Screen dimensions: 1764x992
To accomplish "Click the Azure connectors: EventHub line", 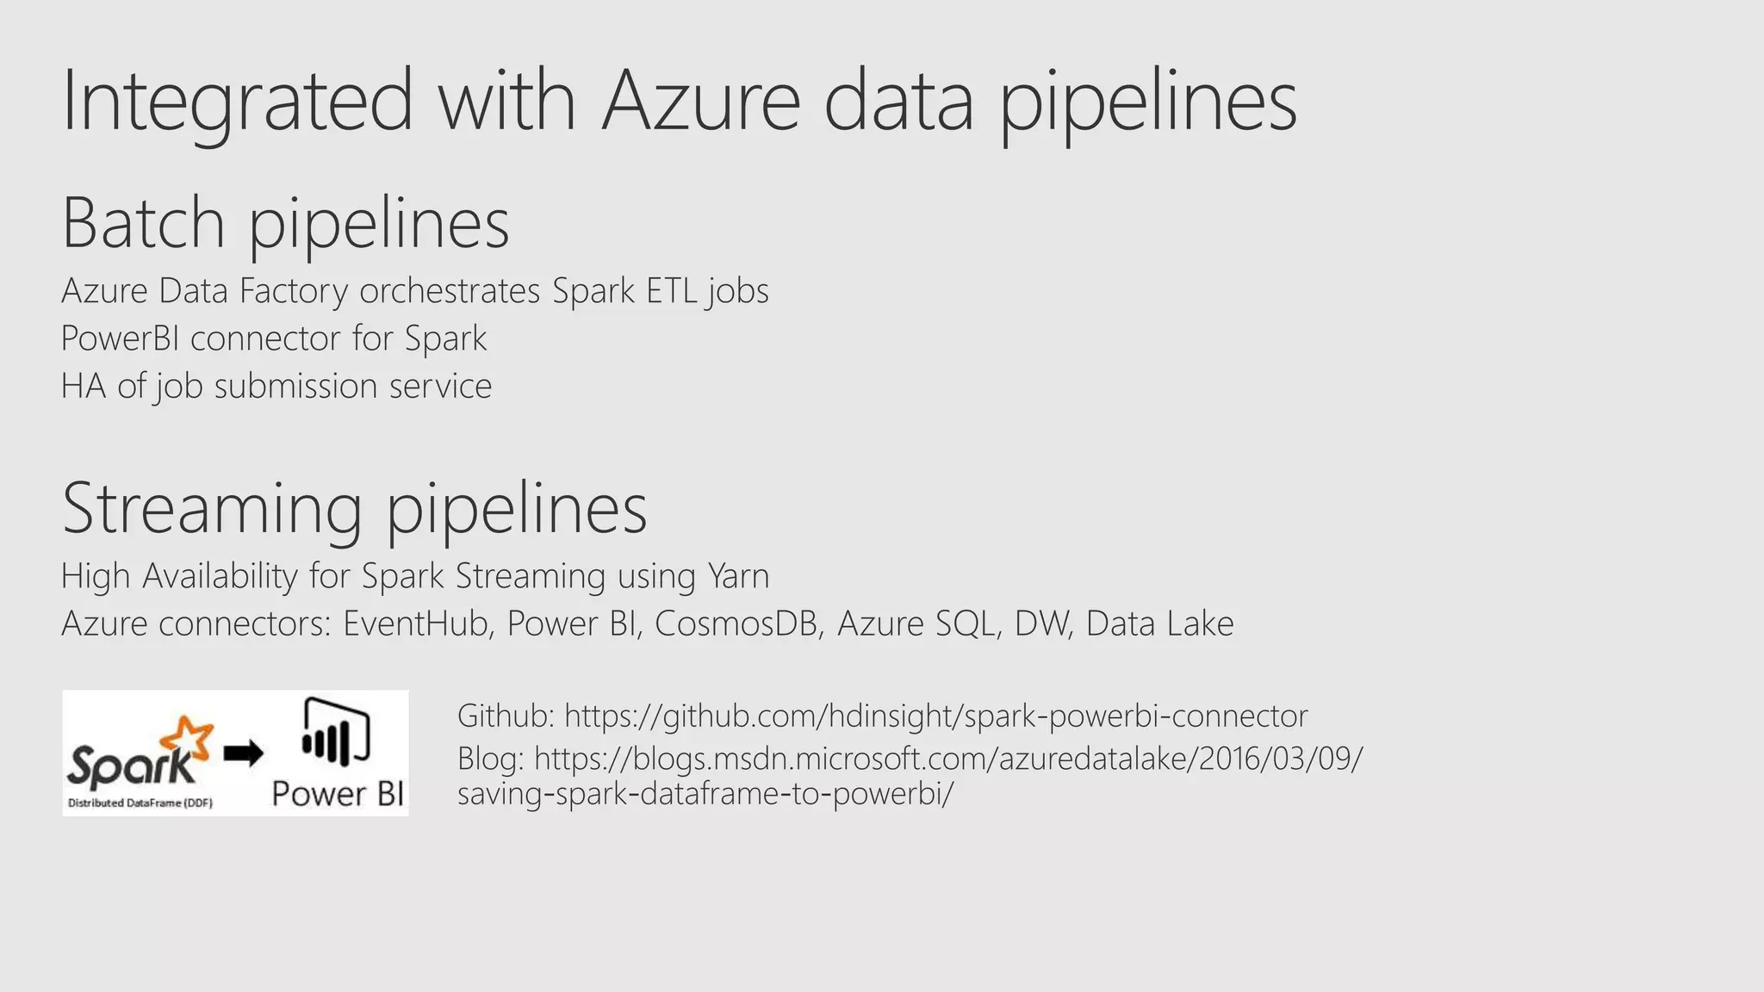I will tap(648, 623).
